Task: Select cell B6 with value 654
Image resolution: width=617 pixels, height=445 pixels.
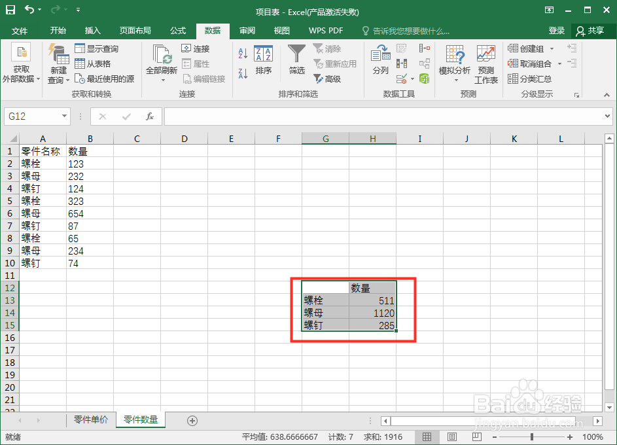Action: click(90, 213)
